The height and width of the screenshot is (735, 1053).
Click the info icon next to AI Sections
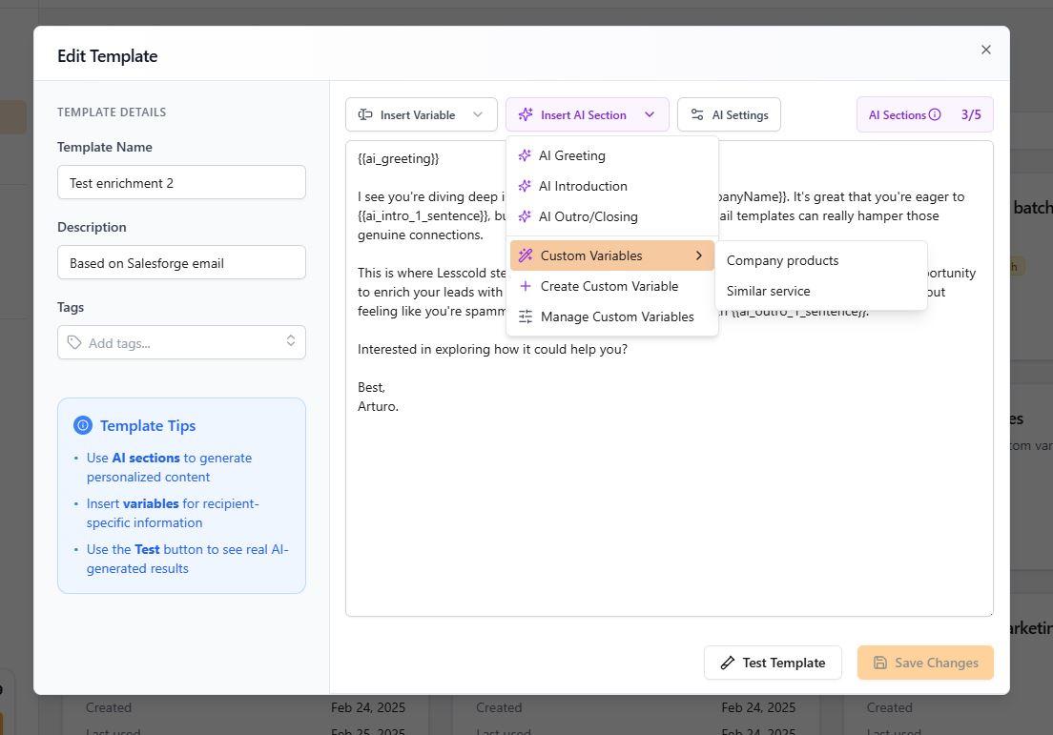[934, 114]
